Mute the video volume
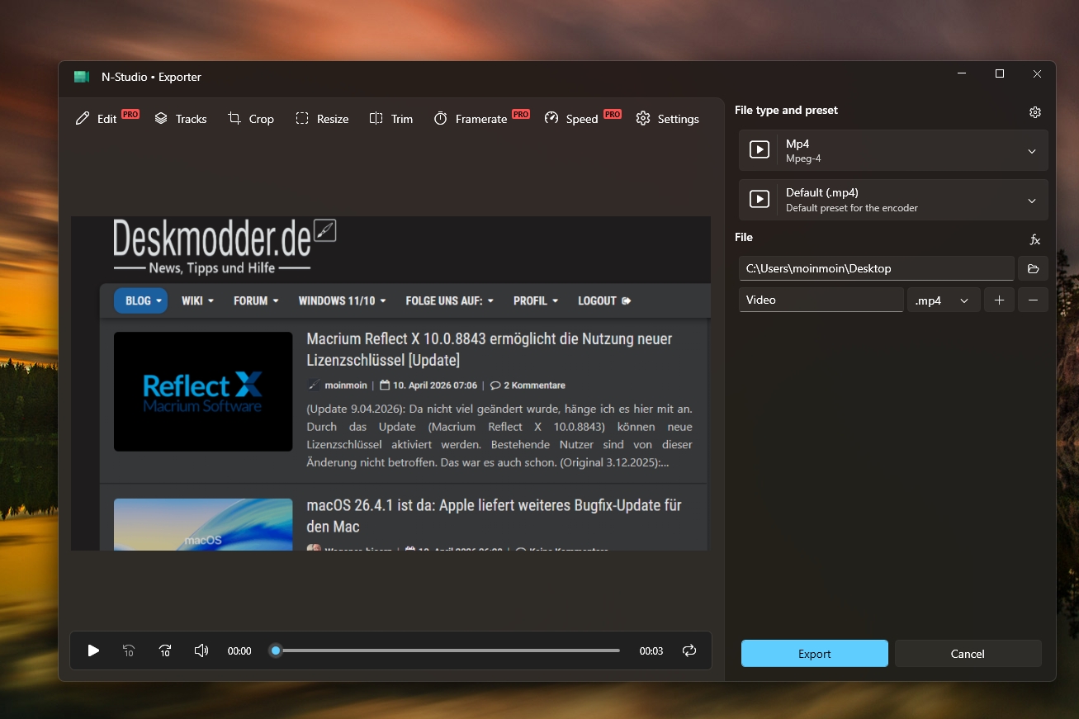Image resolution: width=1079 pixels, height=719 pixels. pos(201,651)
